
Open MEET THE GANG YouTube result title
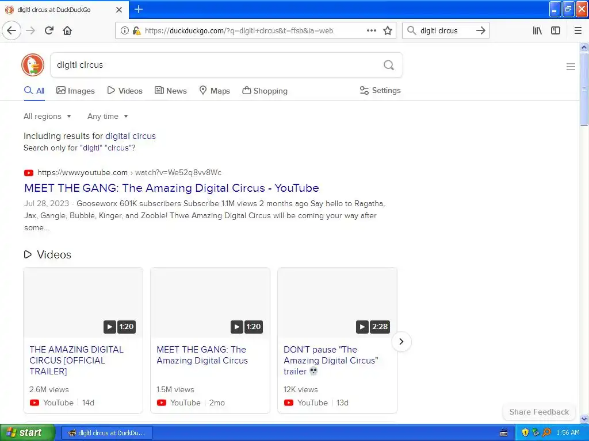click(x=171, y=188)
